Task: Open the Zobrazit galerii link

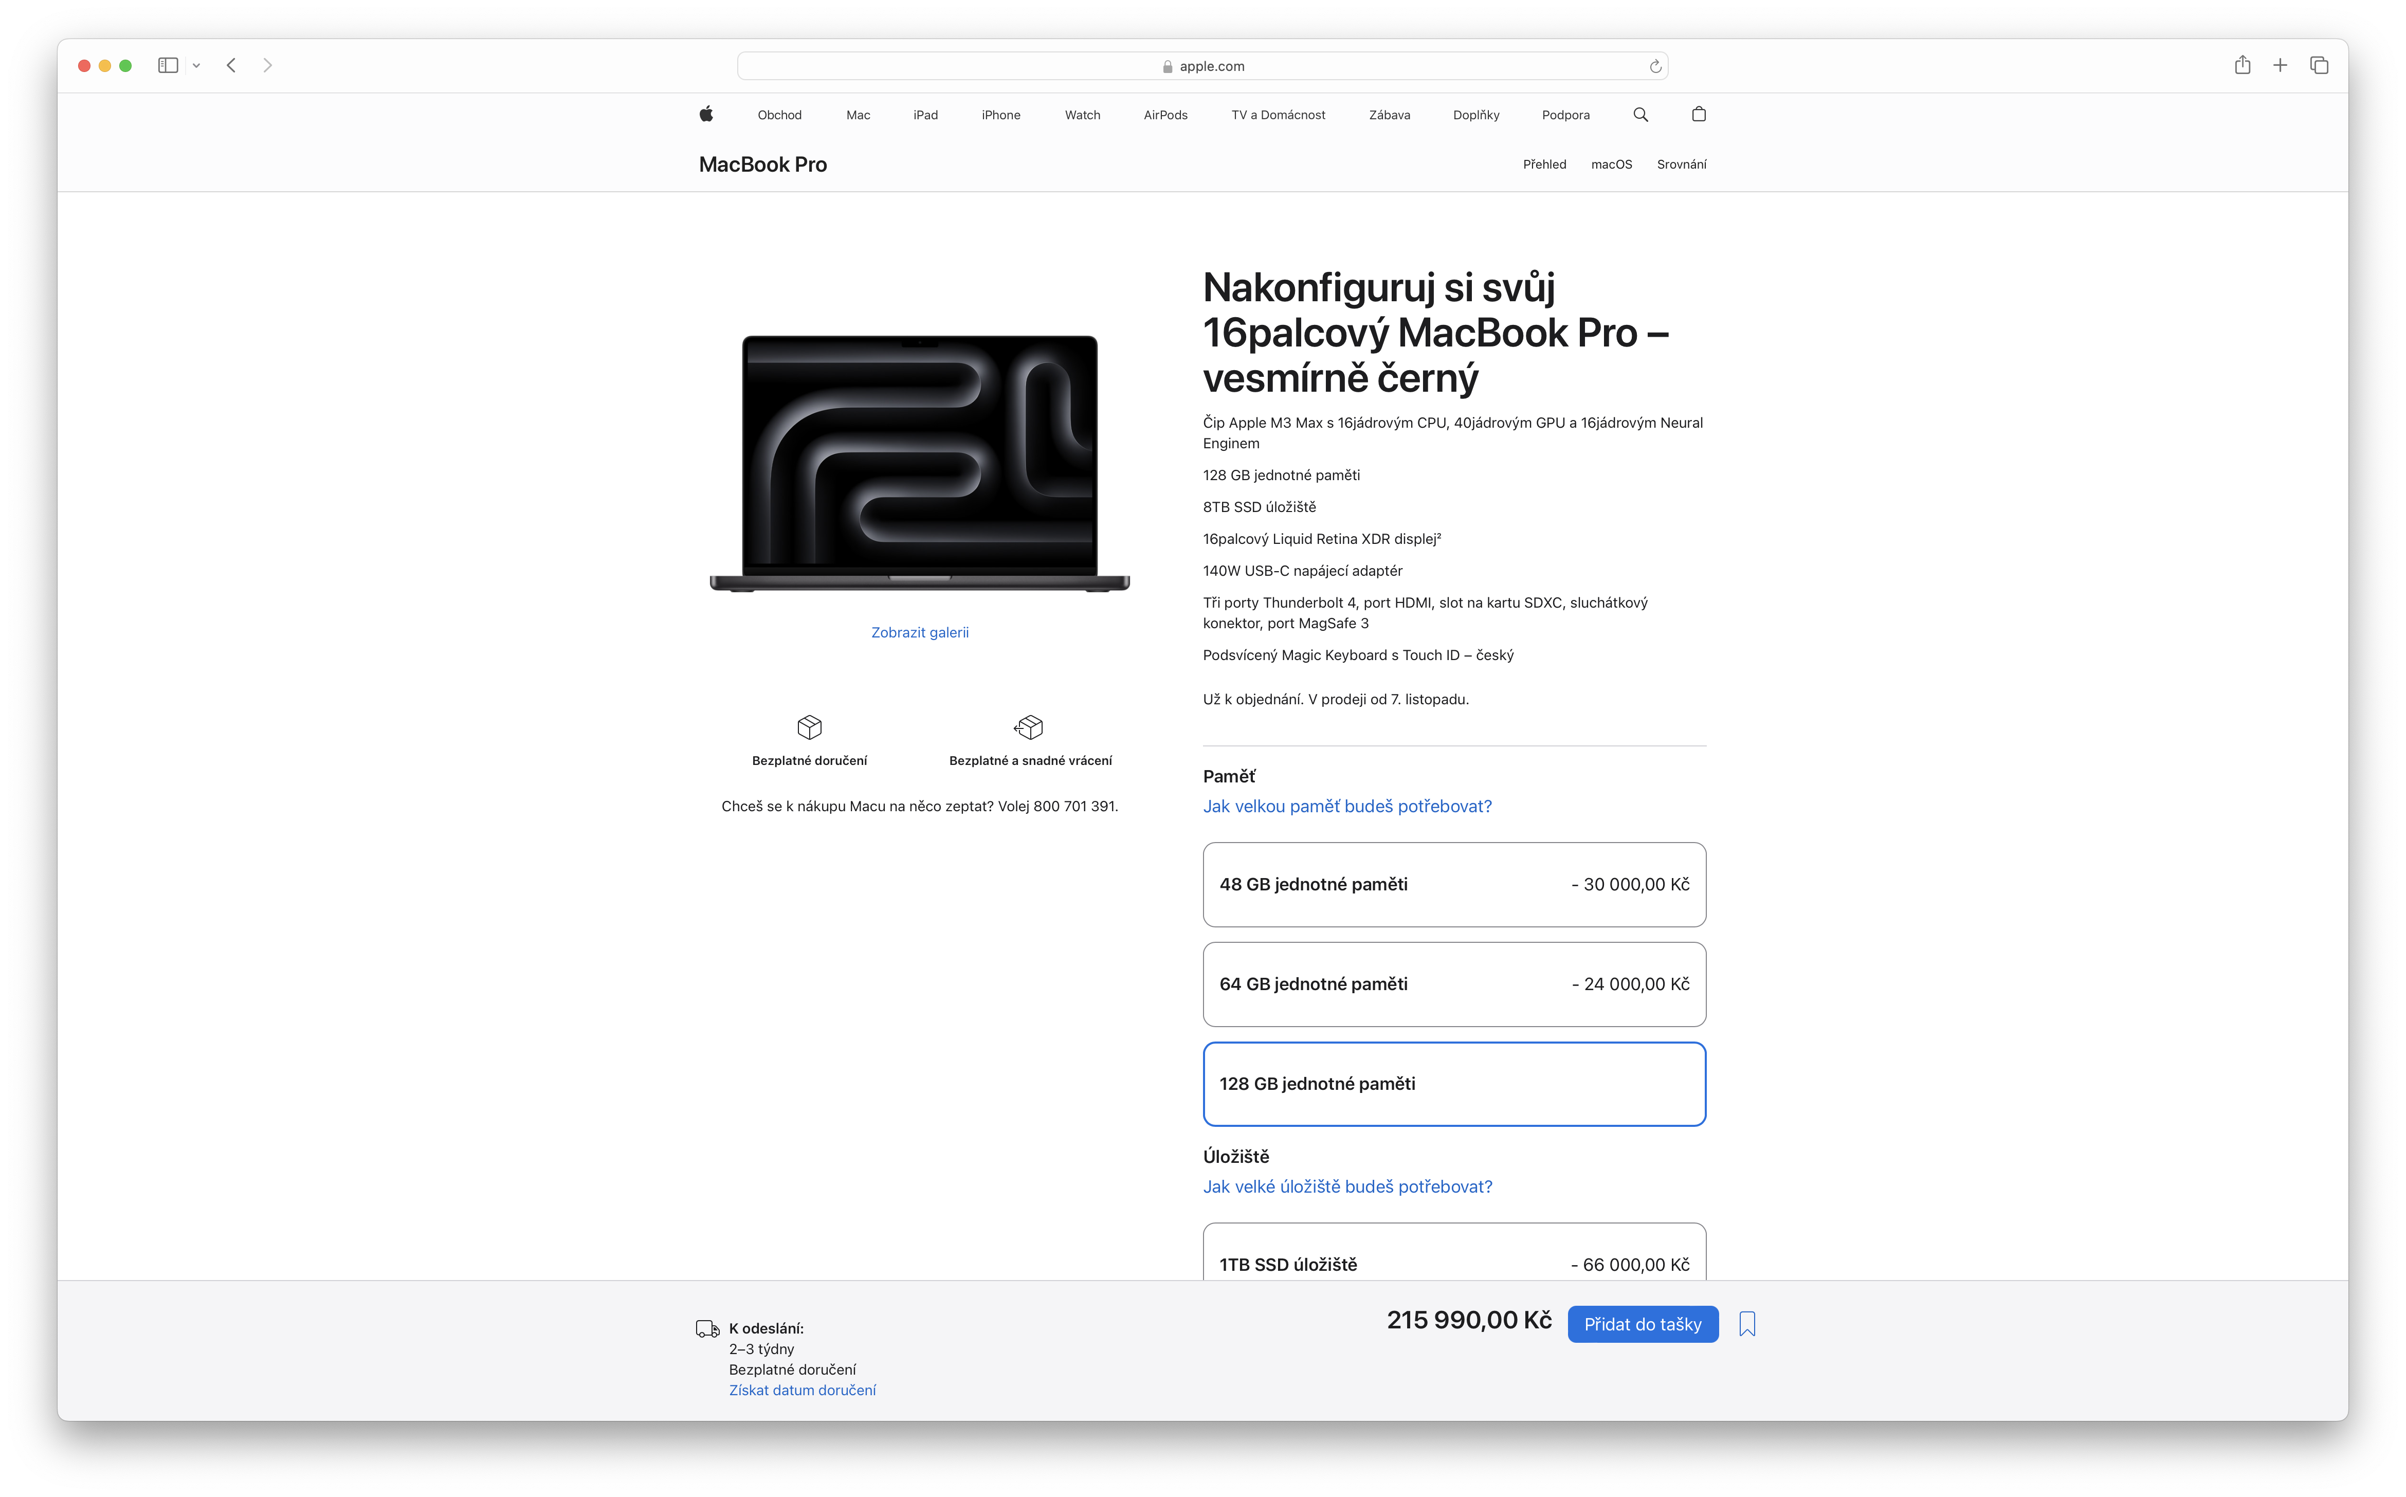Action: [x=920, y=631]
